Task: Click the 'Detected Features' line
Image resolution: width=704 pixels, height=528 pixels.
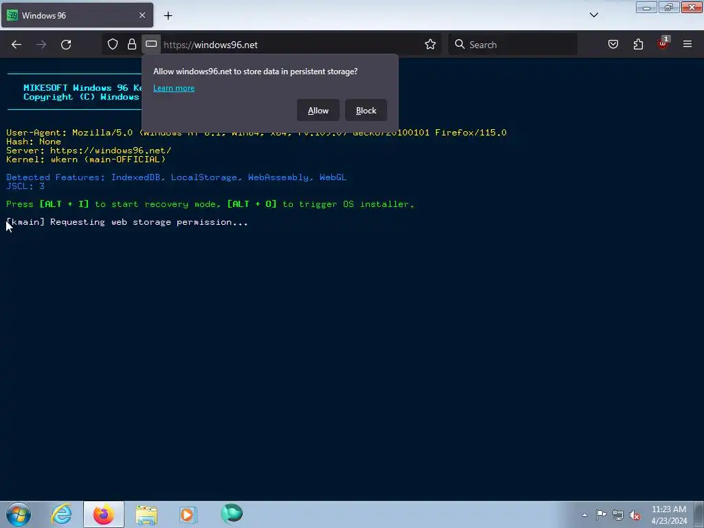Action: [177, 177]
